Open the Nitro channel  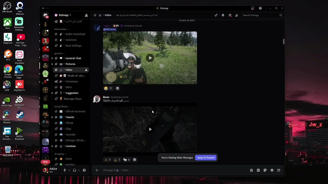[x=71, y=87]
